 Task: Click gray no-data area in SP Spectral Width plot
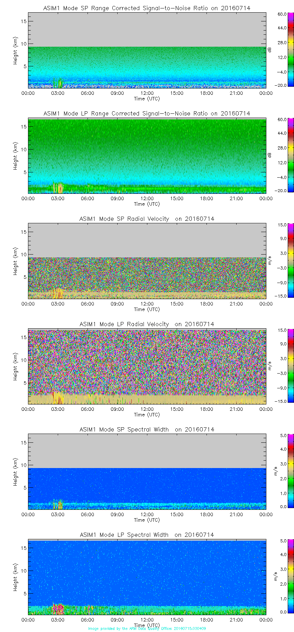tap(147, 451)
